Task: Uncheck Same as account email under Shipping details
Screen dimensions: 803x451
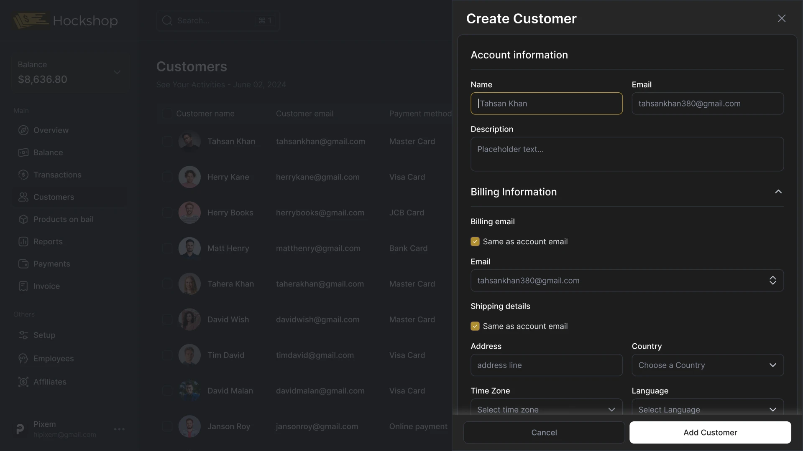Action: 475,326
